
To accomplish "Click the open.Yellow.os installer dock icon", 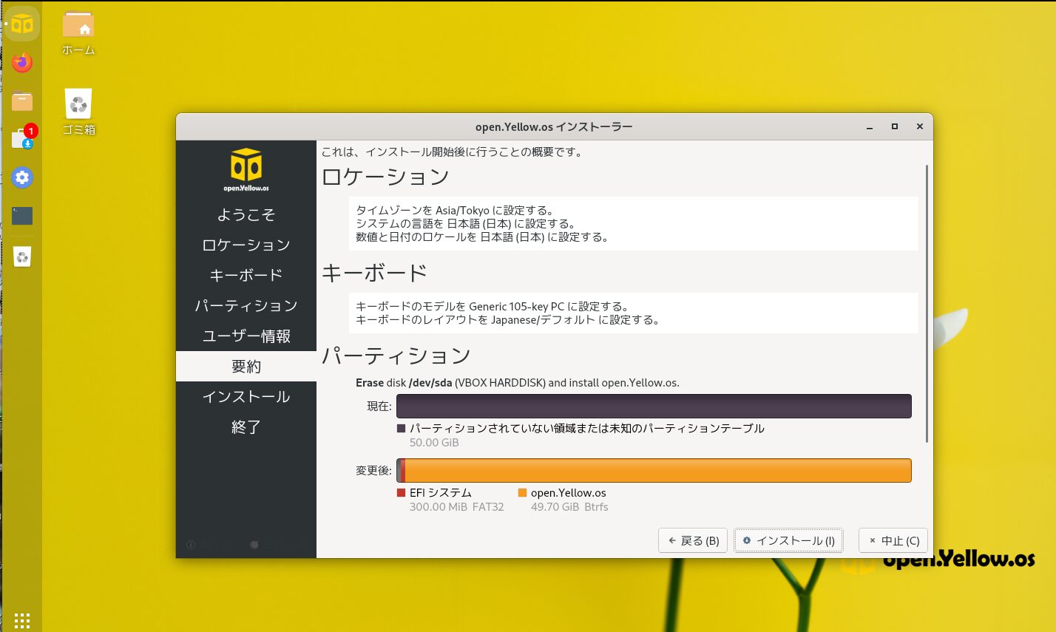I will [x=22, y=24].
